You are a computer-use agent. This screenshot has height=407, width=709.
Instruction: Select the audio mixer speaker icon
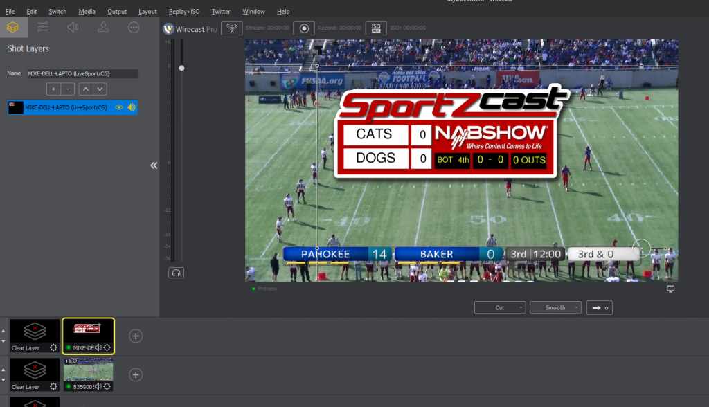pyautogui.click(x=73, y=28)
